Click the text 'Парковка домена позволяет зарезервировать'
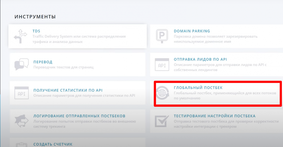 (216, 36)
